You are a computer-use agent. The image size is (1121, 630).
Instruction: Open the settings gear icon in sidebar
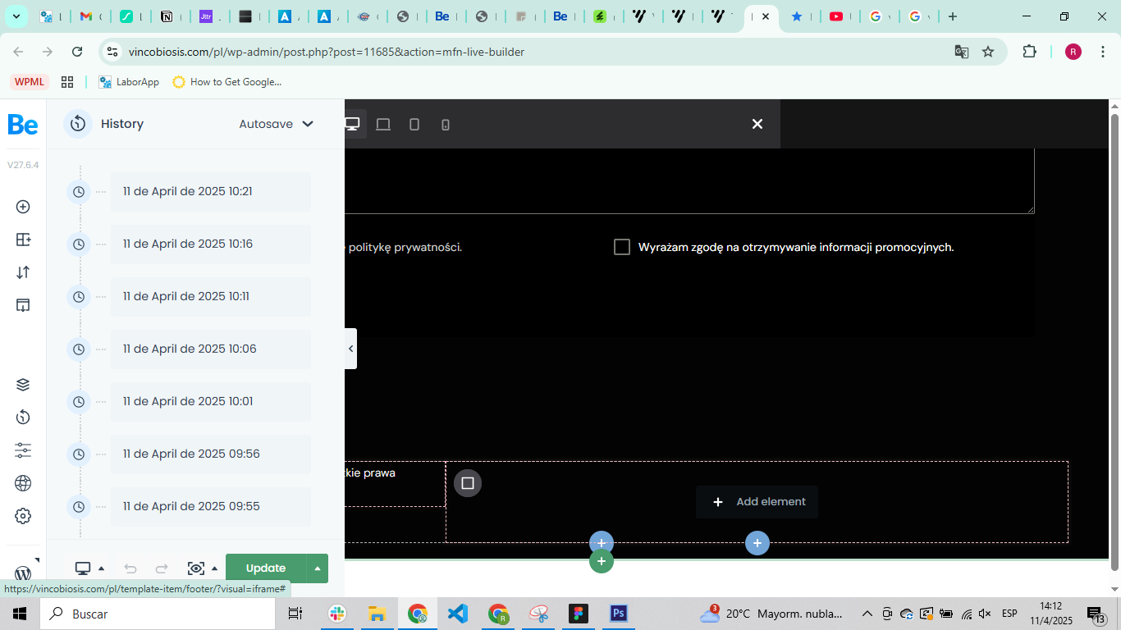(x=23, y=516)
